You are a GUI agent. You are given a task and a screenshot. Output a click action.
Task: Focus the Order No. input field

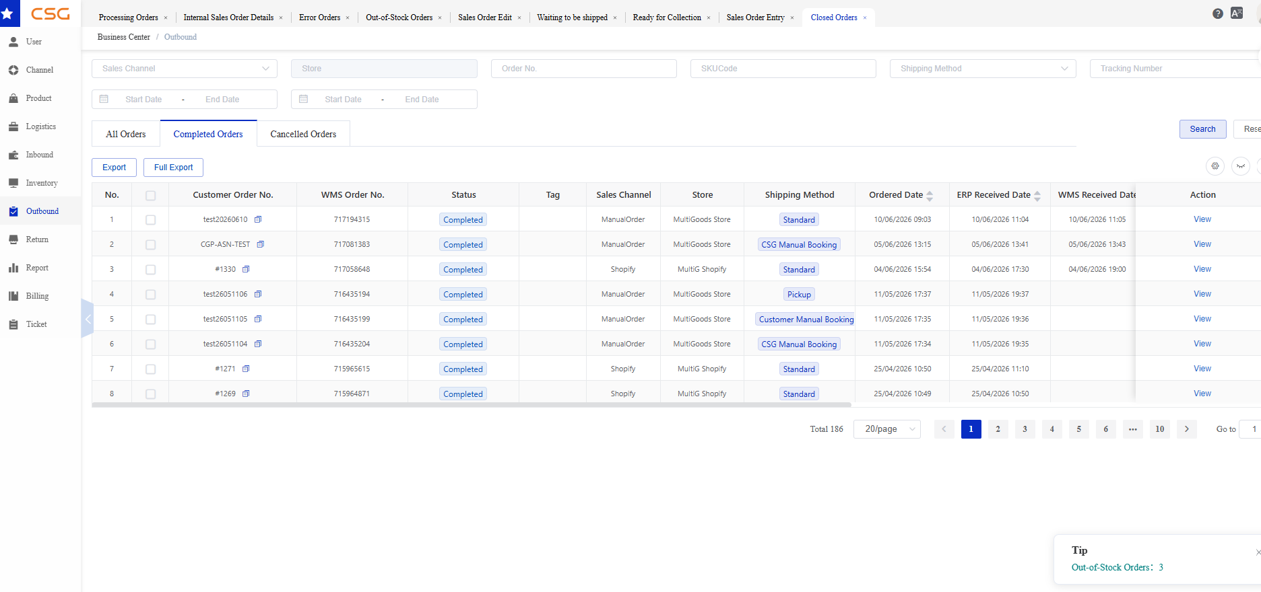[584, 69]
